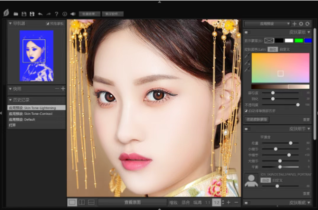The image size is (318, 210).
Task: Select the Default preset history entry
Action: [x=25, y=120]
